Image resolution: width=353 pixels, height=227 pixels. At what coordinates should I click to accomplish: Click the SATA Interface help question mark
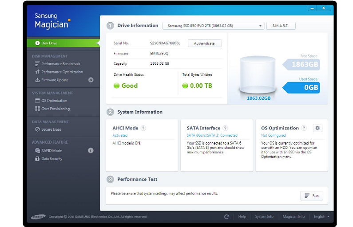225,128
